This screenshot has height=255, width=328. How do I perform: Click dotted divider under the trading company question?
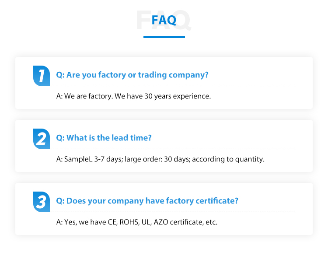tap(175, 86)
